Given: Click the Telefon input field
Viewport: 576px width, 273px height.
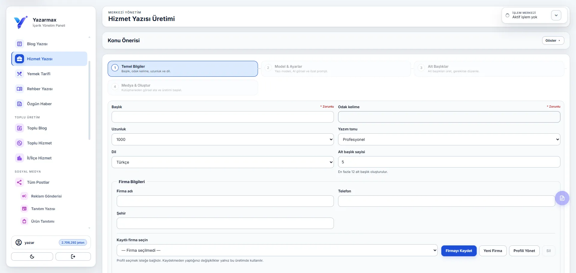Looking at the screenshot, I should (x=446, y=201).
